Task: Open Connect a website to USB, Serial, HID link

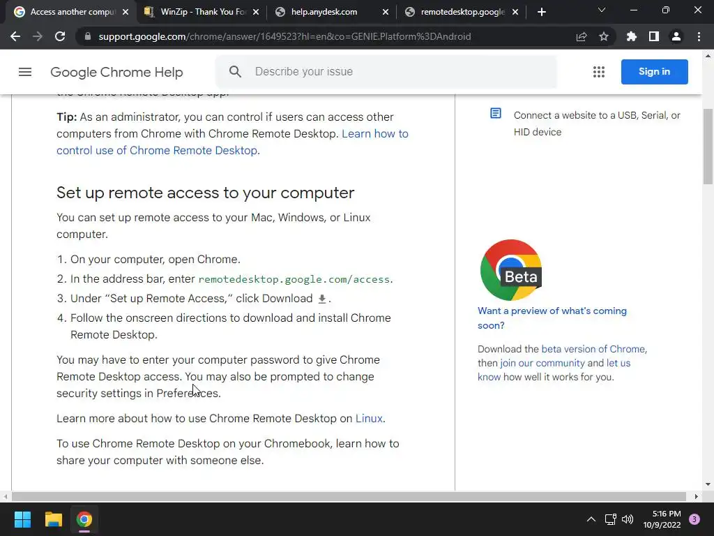Action: pyautogui.click(x=597, y=124)
